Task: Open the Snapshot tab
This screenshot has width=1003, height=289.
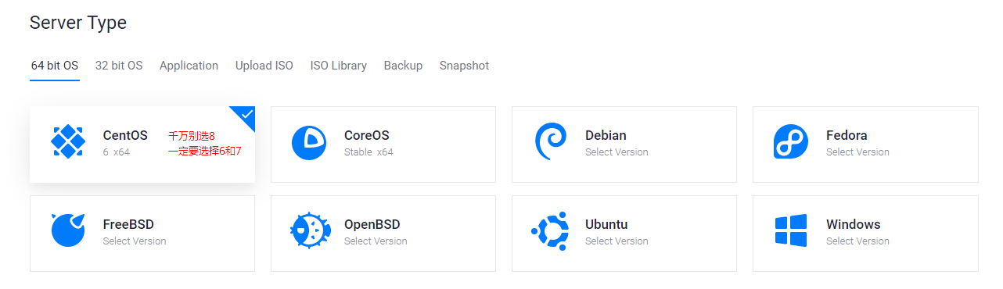Action: (464, 66)
